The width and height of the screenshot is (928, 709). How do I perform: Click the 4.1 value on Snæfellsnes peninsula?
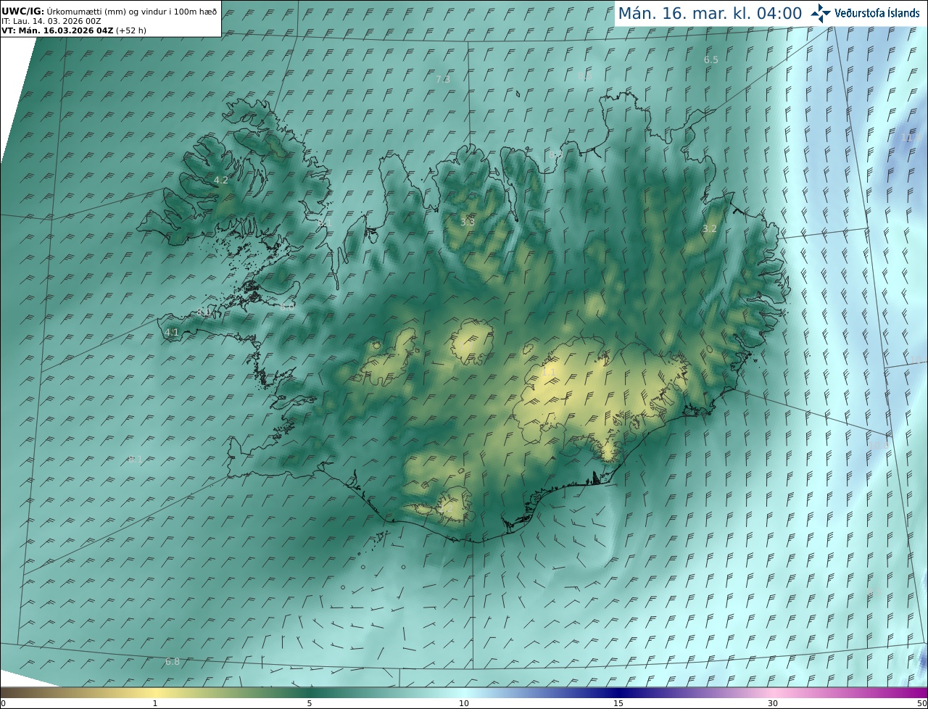tap(172, 333)
